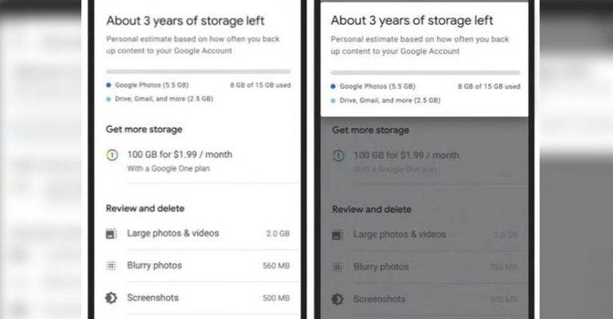The width and height of the screenshot is (613, 319).
Task: Open Blurry photos row in left screen
Action: [x=154, y=266]
